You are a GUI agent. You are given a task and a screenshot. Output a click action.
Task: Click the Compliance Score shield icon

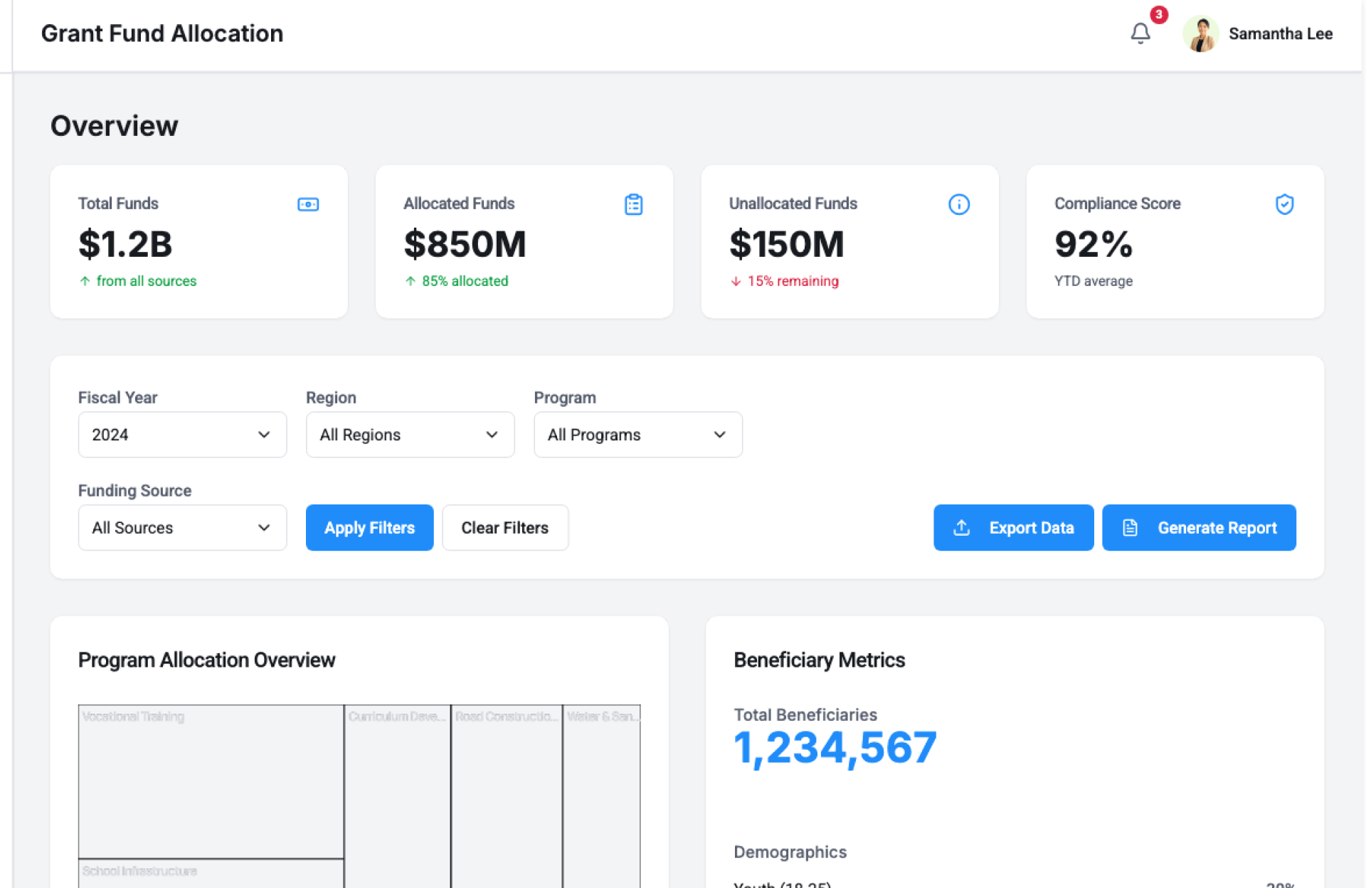point(1284,204)
